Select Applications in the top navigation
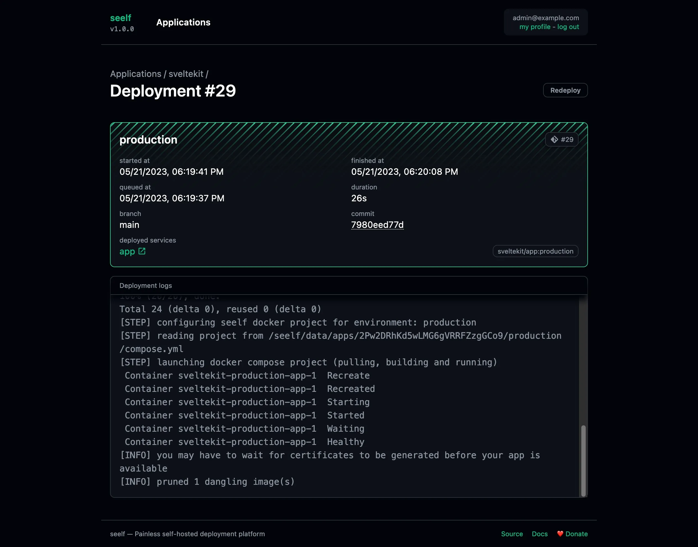This screenshot has width=698, height=547. coord(183,22)
